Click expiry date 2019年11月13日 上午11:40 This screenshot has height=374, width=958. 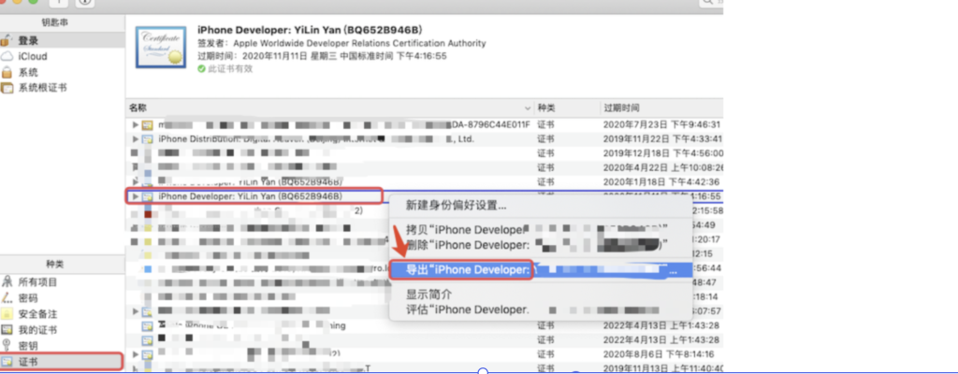pos(663,368)
